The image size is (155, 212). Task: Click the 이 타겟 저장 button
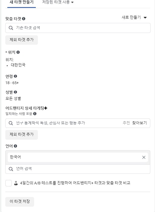coord(20,201)
